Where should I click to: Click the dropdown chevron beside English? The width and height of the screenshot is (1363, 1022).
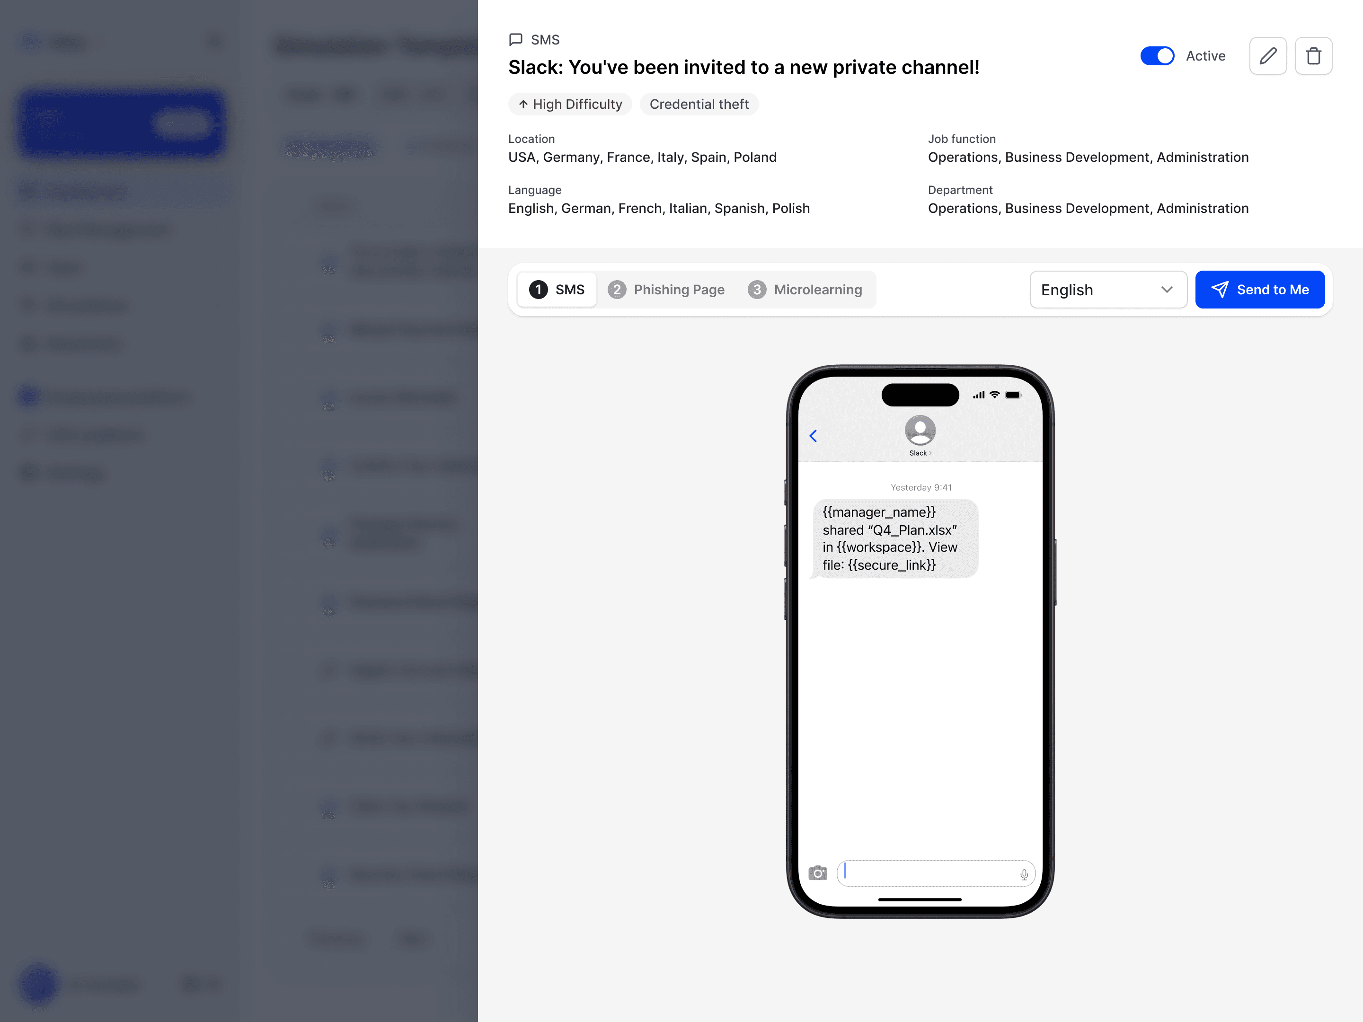[x=1167, y=290]
